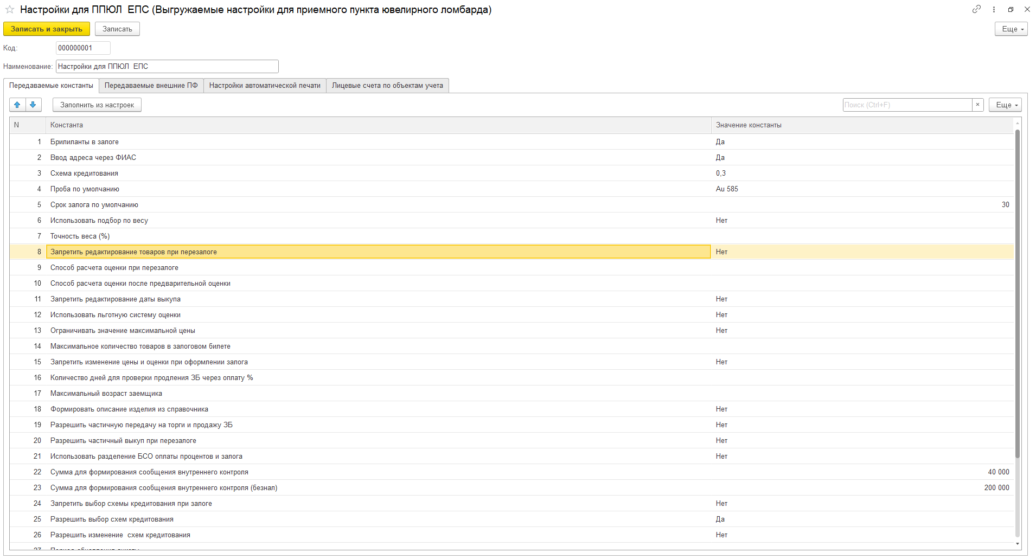Viewport: 1036px width, 559px height.
Task: Open Настройки автоматической печати tab
Action: [x=265, y=86]
